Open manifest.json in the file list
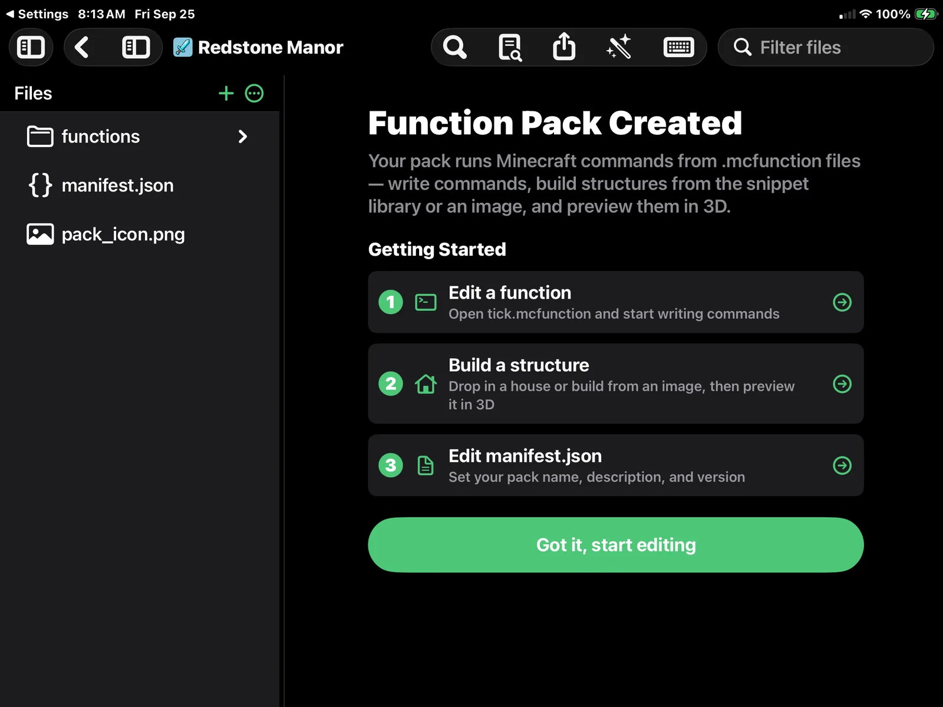The width and height of the screenshot is (943, 707). pos(140,186)
